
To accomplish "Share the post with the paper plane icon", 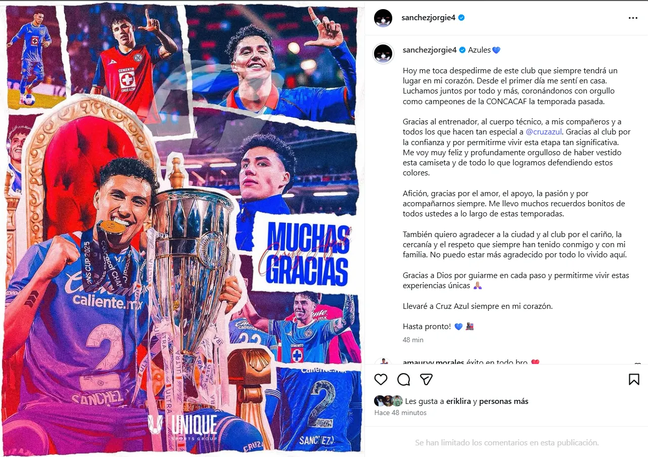I will [x=427, y=380].
